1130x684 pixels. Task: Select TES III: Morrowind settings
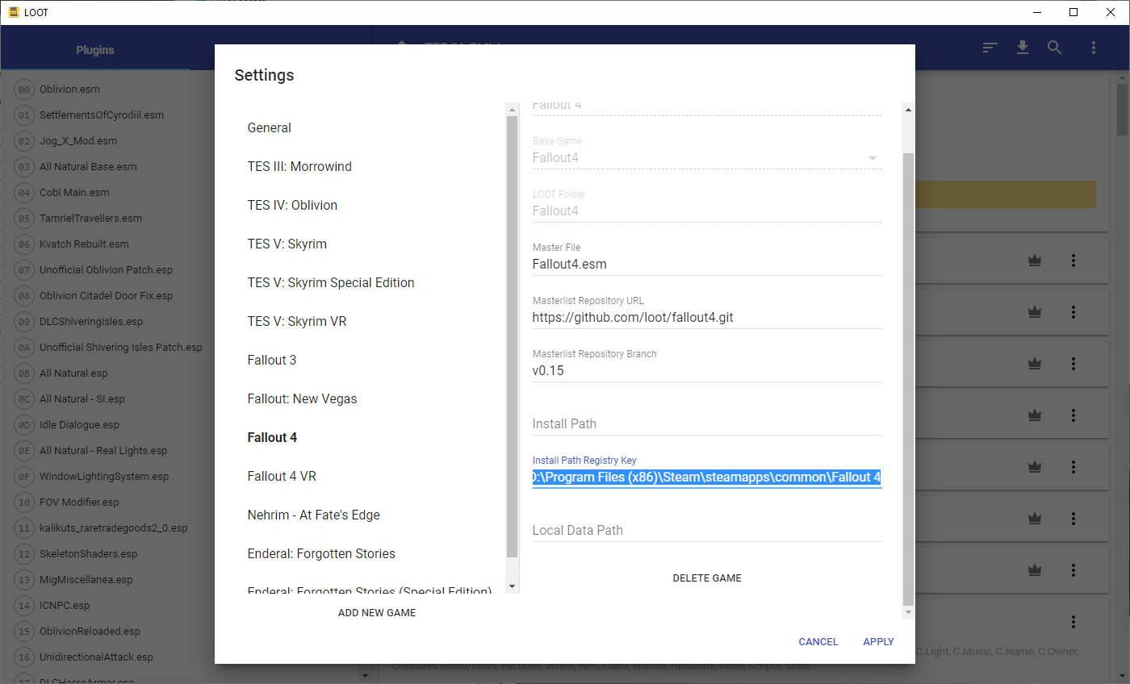299,166
